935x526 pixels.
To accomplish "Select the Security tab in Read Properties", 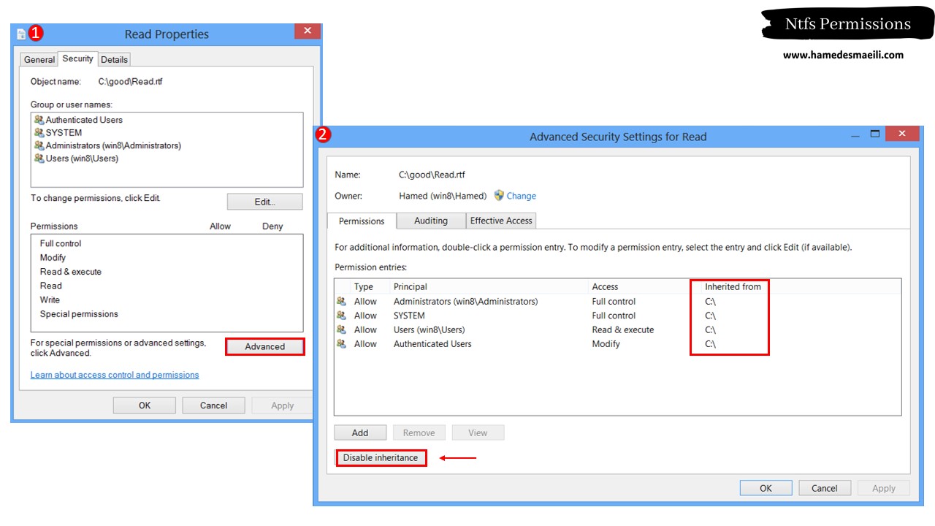I will tap(77, 58).
